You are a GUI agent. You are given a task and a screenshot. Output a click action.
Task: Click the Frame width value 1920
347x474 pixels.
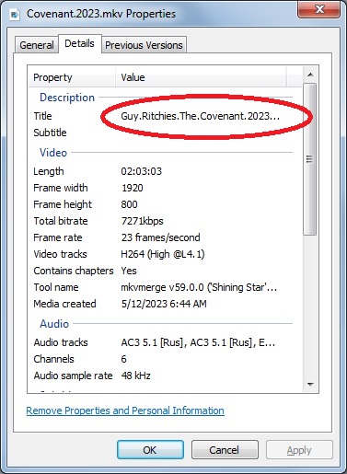pos(133,188)
